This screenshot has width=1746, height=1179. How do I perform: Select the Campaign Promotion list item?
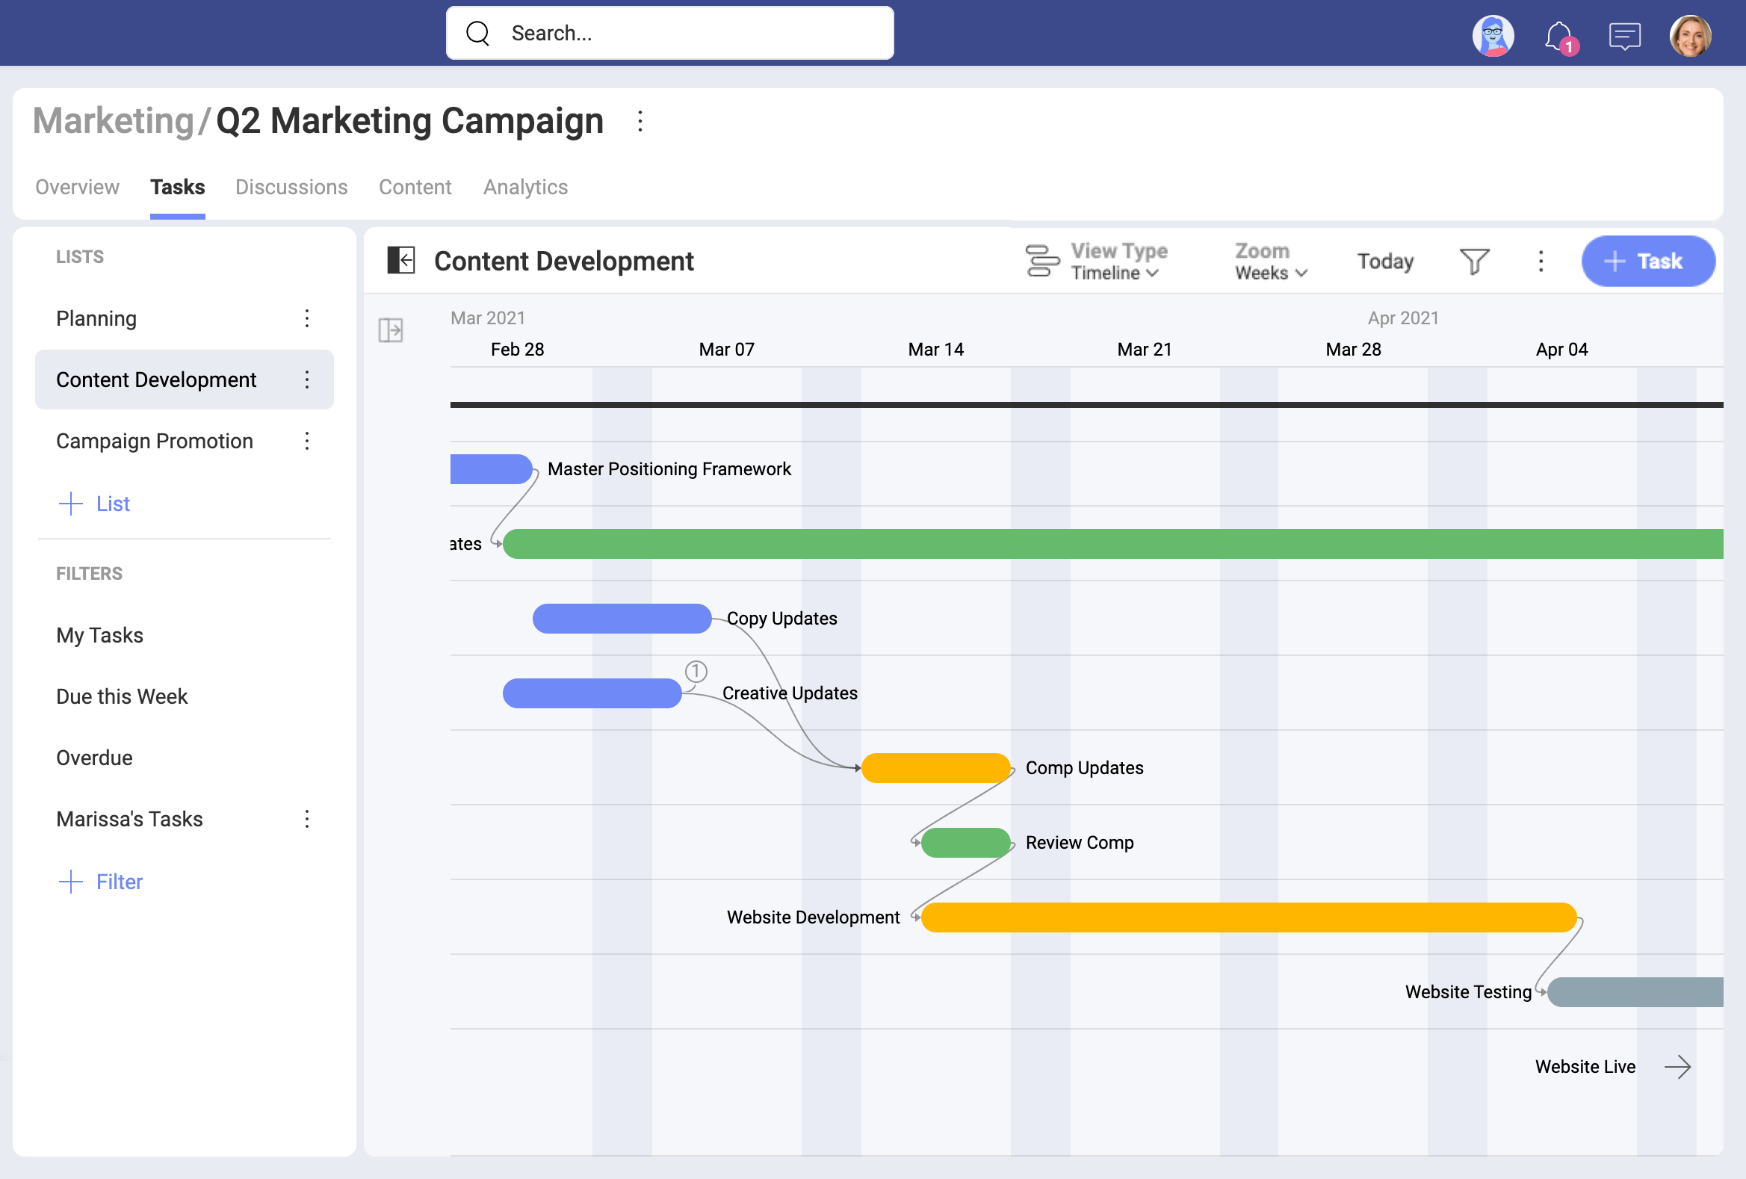tap(152, 441)
